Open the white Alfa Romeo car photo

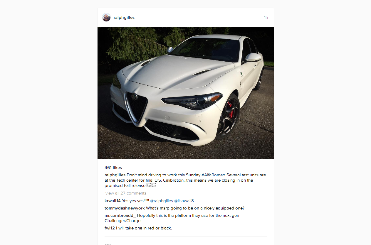[186, 93]
